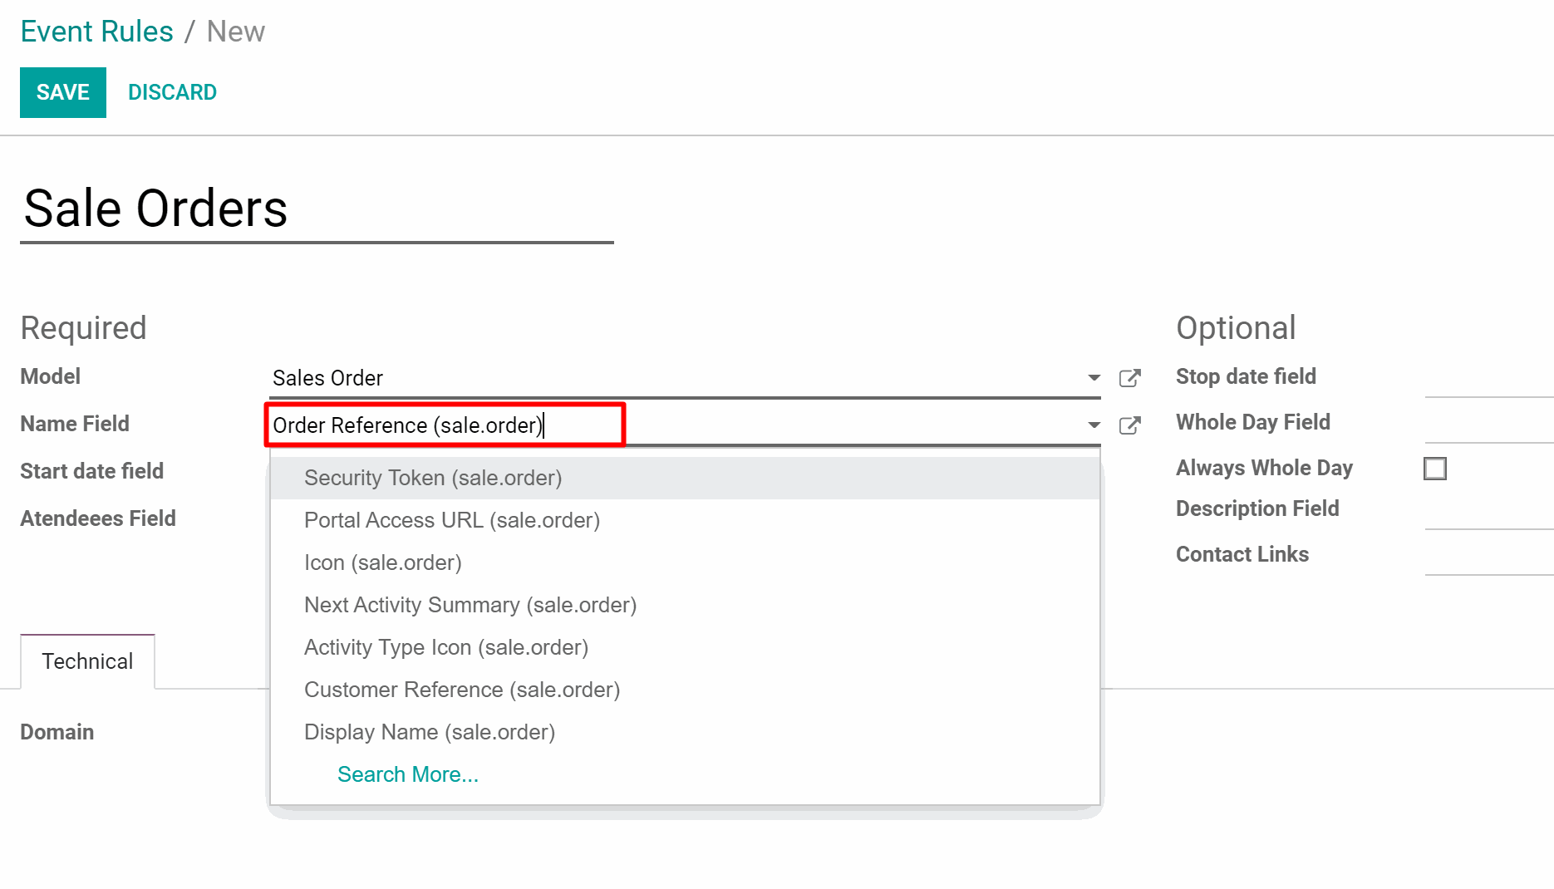The image size is (1554, 889).
Task: Click the Whole Day Field input
Action: pos(1489,424)
